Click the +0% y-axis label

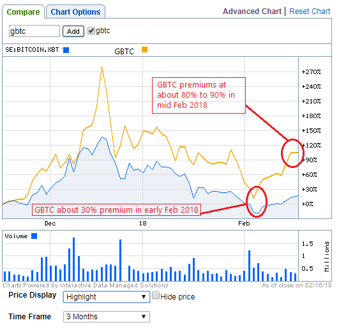pyautogui.click(x=307, y=204)
